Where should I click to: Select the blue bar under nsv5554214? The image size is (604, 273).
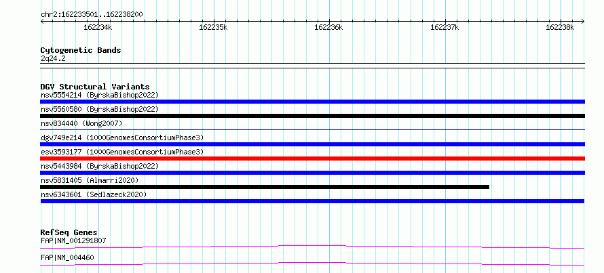312,102
